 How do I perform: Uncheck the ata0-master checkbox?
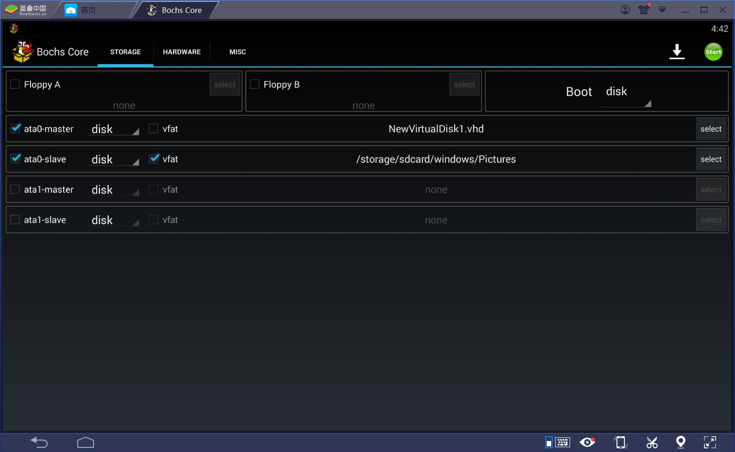pos(15,128)
